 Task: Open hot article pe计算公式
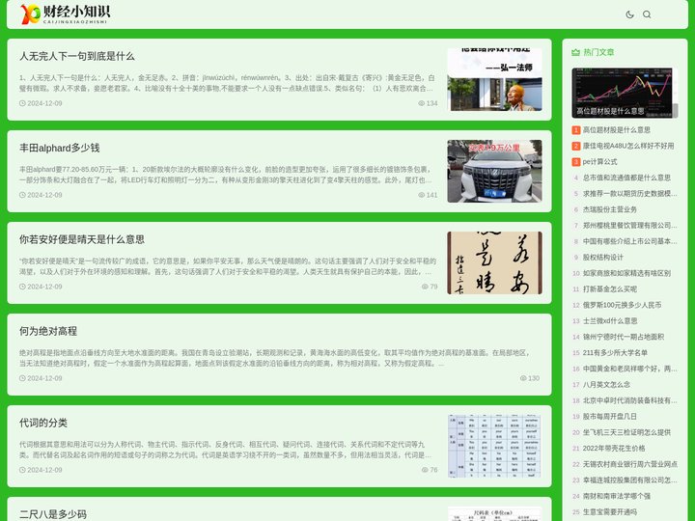click(599, 162)
